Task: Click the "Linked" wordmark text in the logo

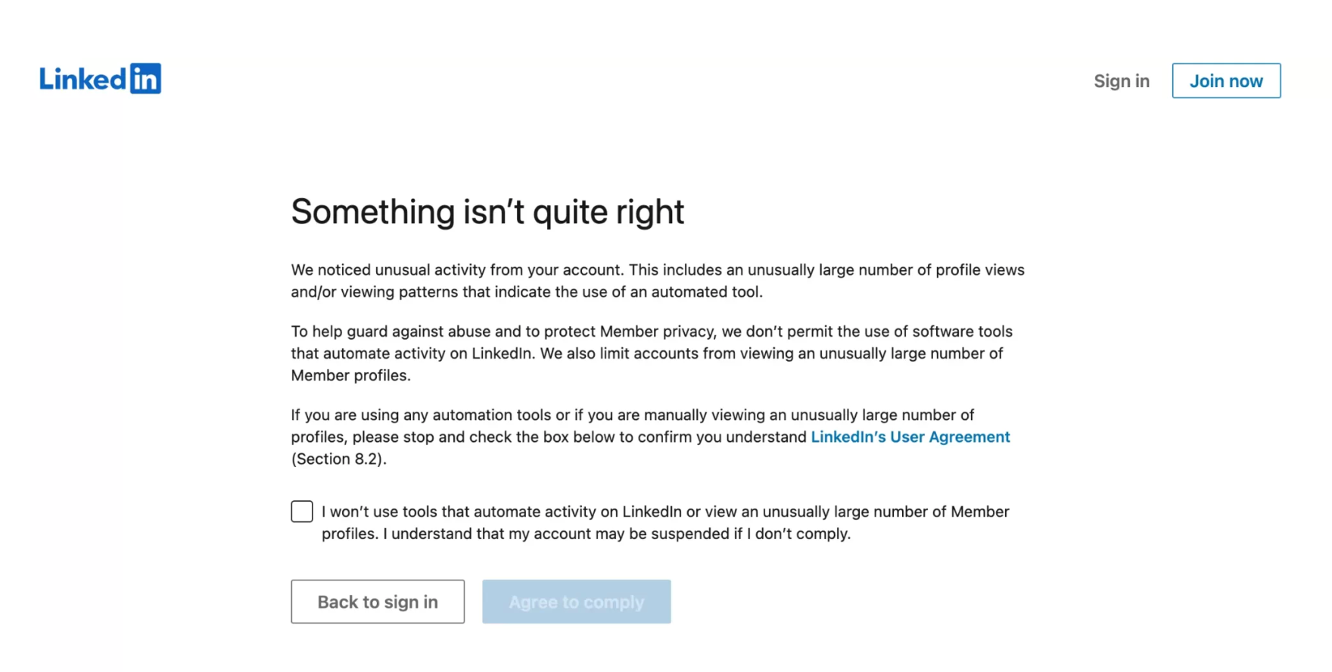Action: (82, 79)
